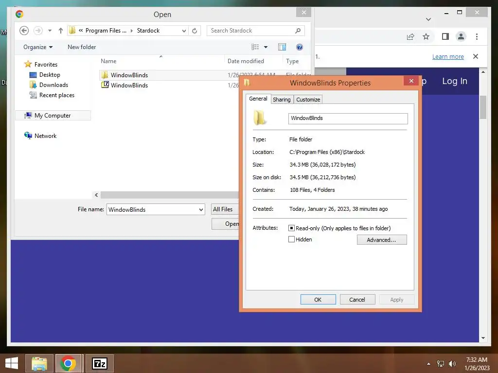
Task: Open the recent locations dropdown arrow
Action: (50, 31)
